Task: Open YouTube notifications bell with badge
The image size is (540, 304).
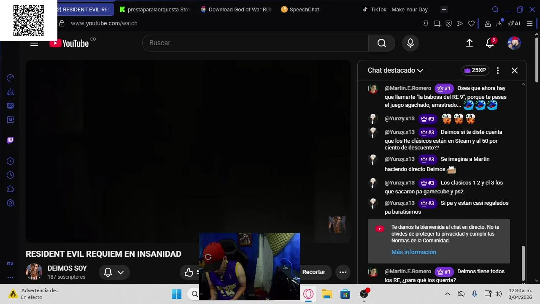Action: tap(490, 43)
